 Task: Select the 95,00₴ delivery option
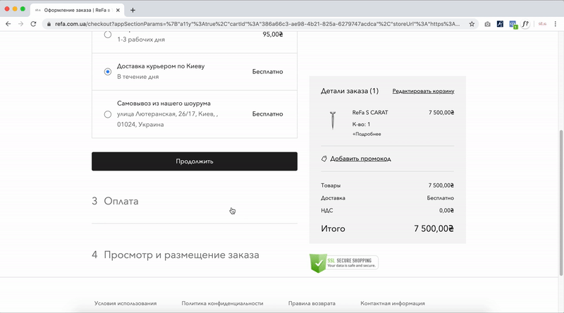point(108,35)
